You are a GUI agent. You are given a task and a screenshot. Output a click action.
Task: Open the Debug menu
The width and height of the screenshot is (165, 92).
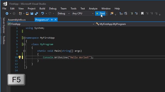tap(53, 8)
